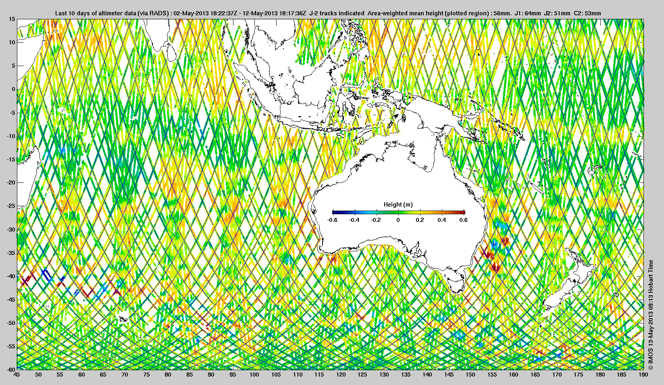664x385 pixels.
Task: Click longitude axis label 135
Action: (x=406, y=375)
